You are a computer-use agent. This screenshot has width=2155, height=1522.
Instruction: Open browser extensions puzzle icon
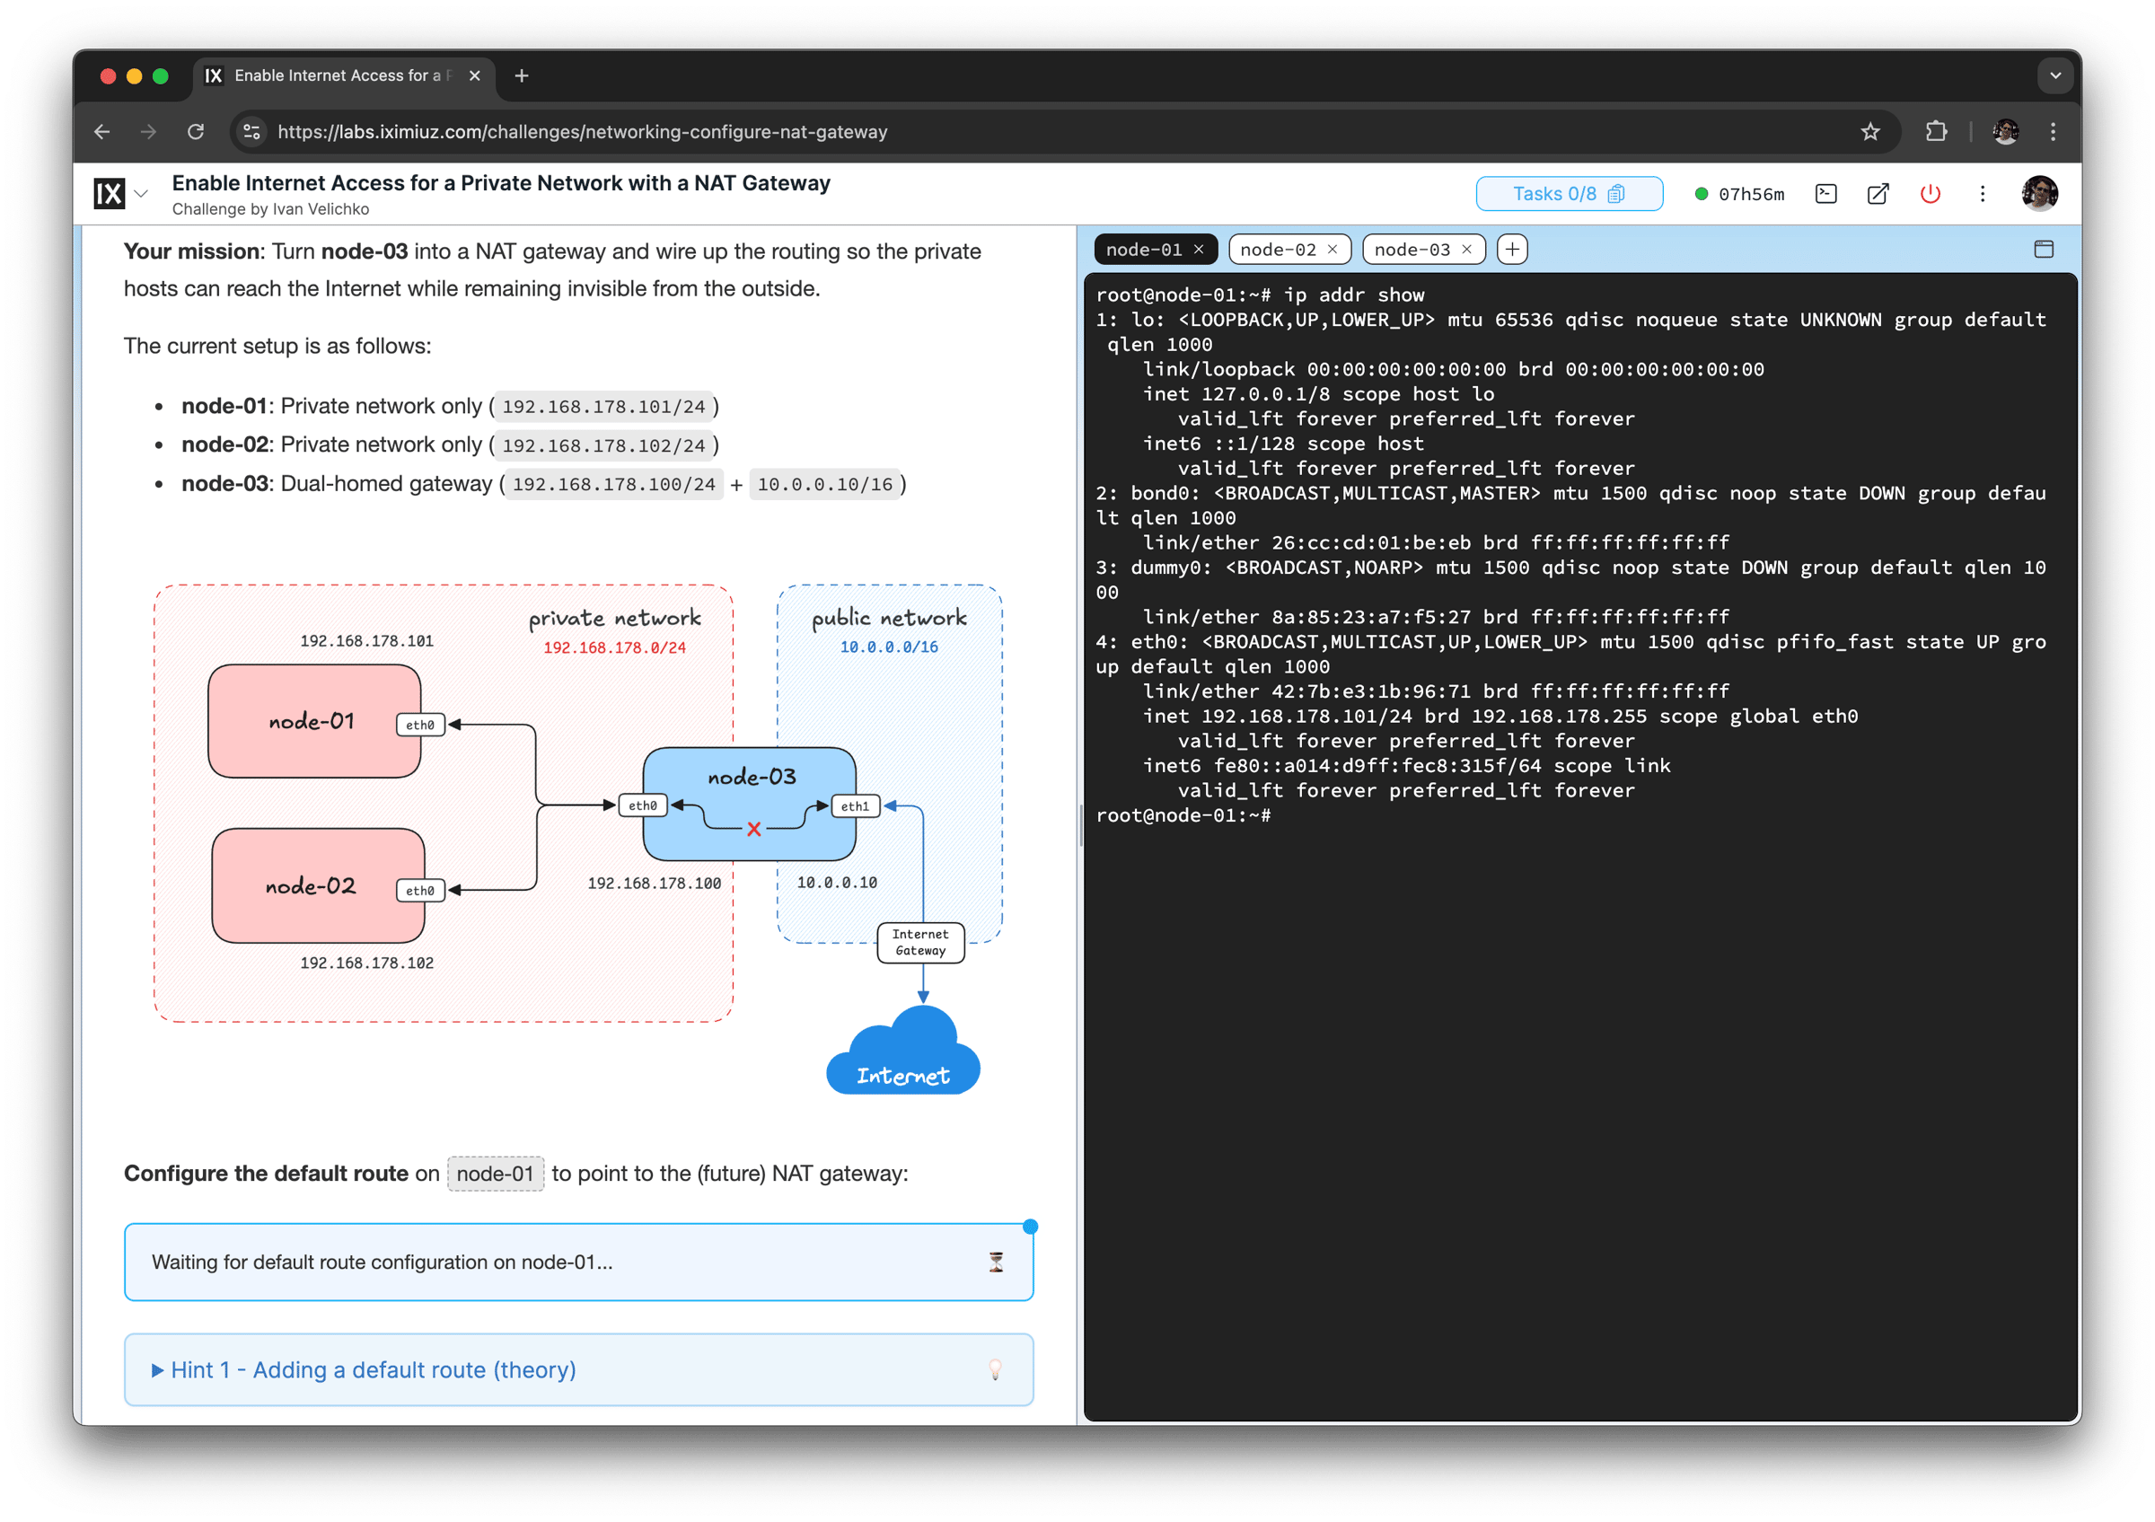point(1935,132)
